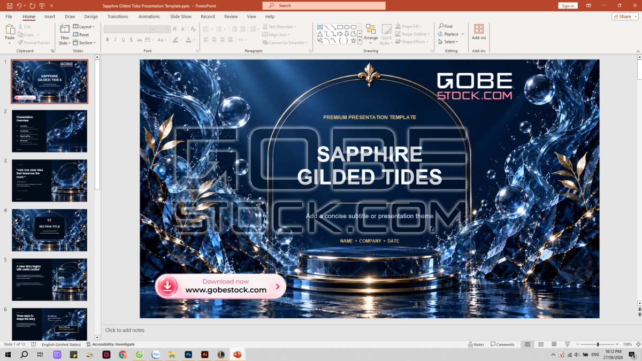Toggle Text Shadow formatting

click(x=132, y=40)
